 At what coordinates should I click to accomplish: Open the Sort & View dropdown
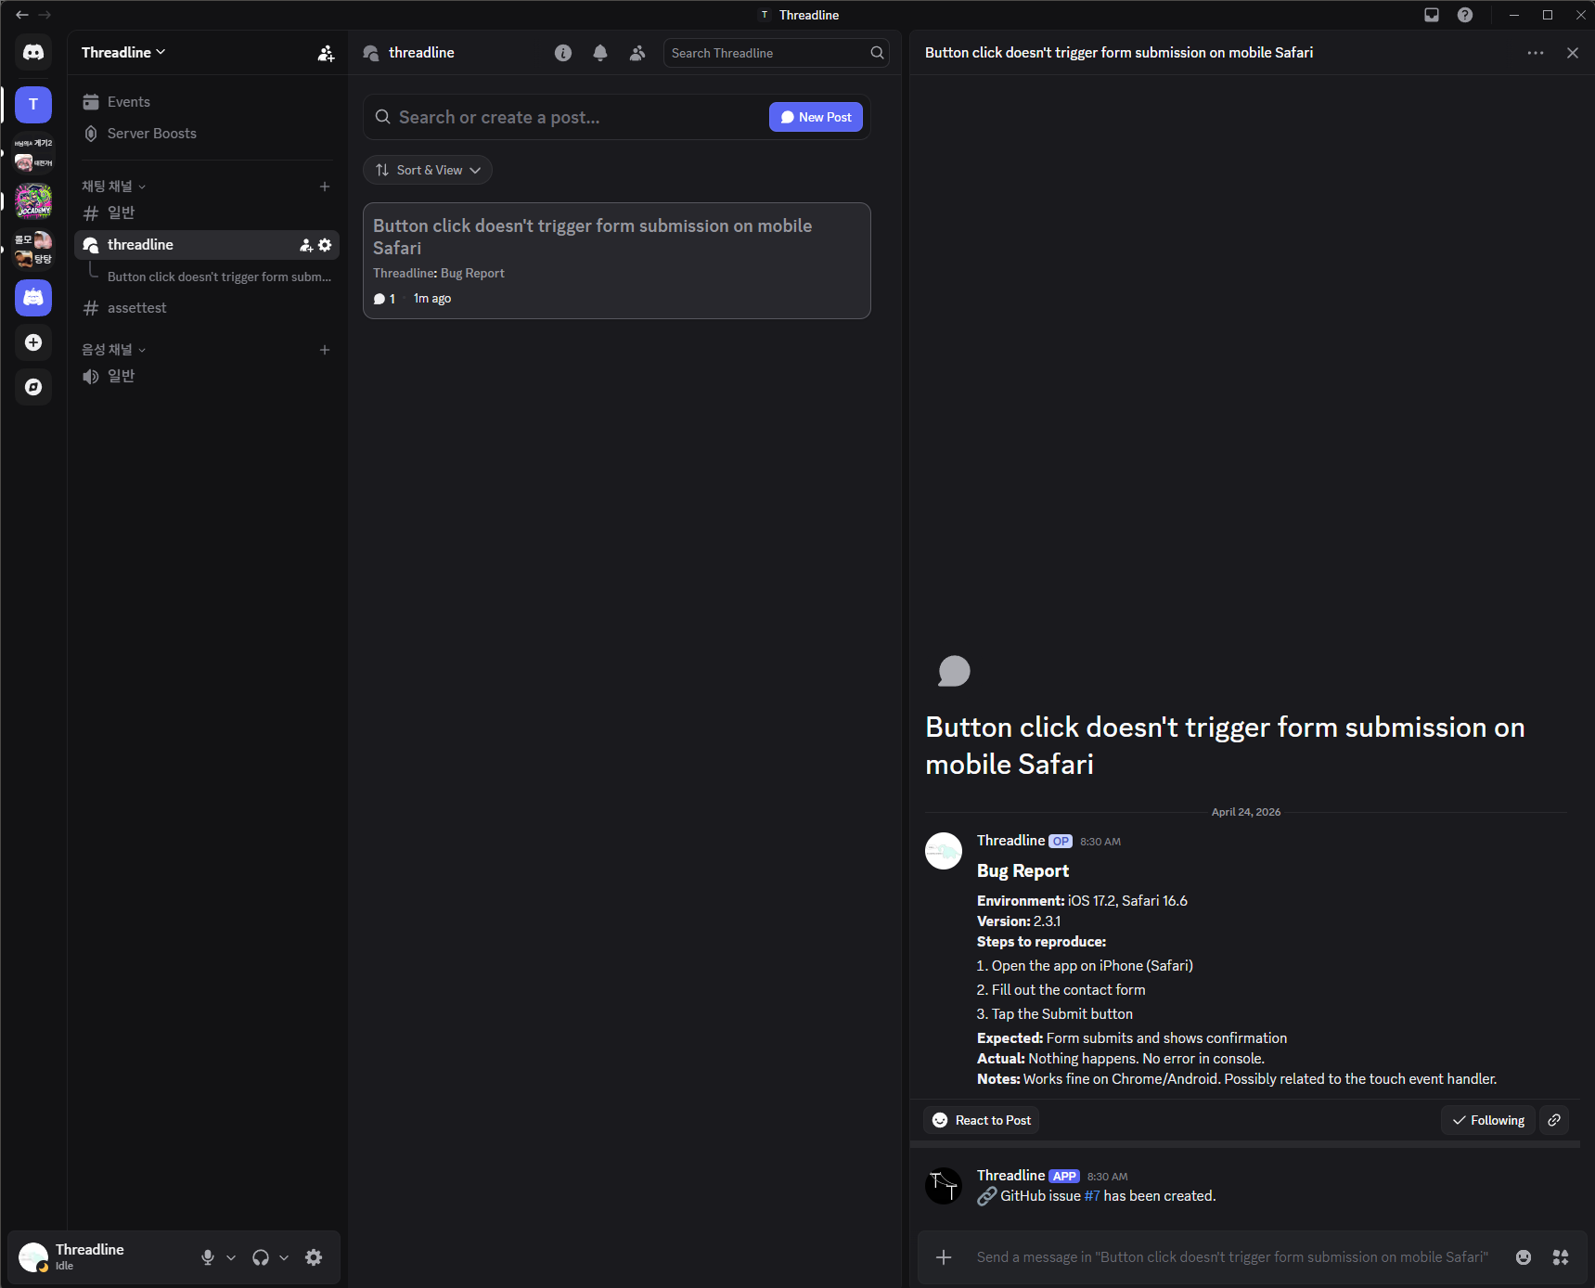(428, 170)
